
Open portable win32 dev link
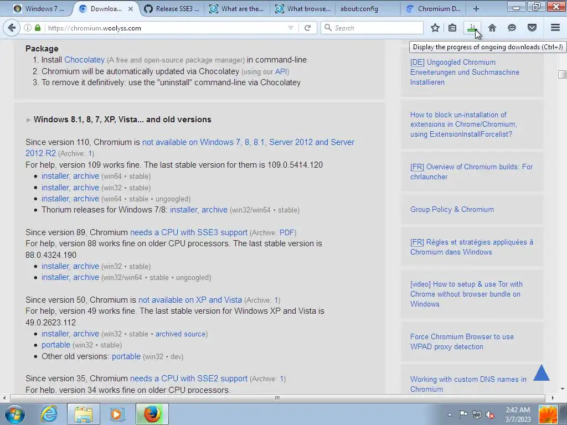point(126,356)
